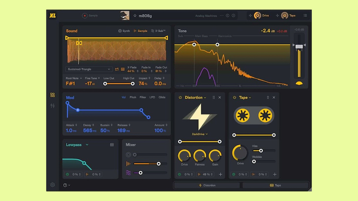Click the XL logo icon
The height and width of the screenshot is (201, 358).
tap(52, 16)
